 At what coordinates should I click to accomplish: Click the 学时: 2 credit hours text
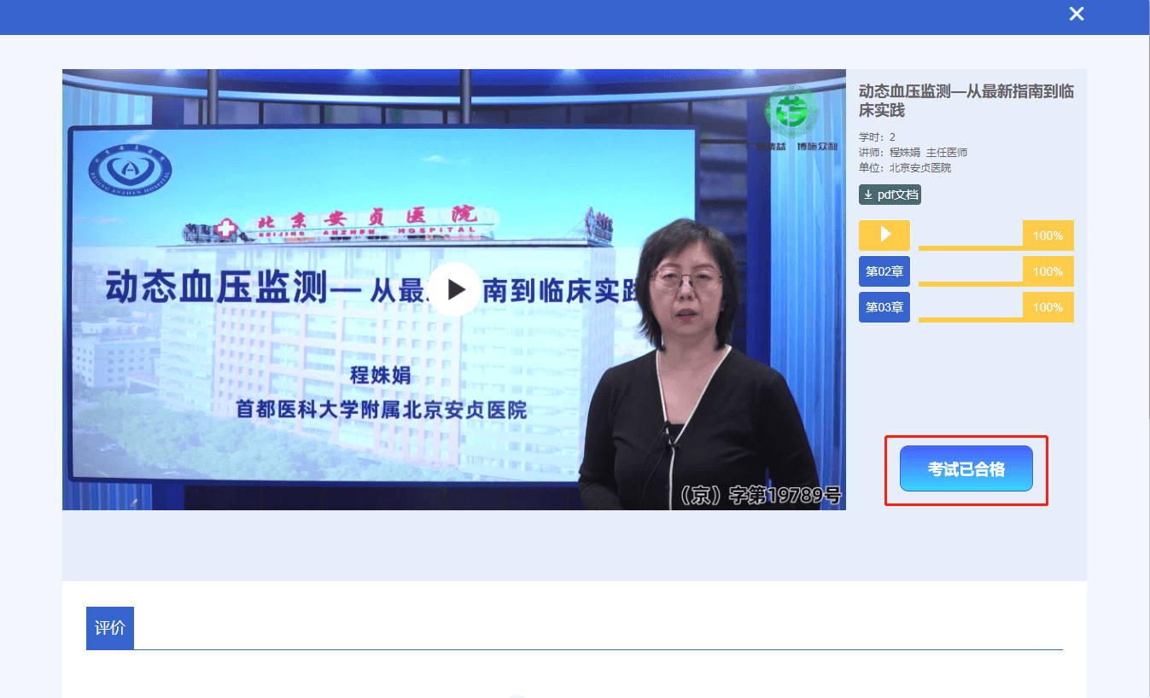(877, 137)
